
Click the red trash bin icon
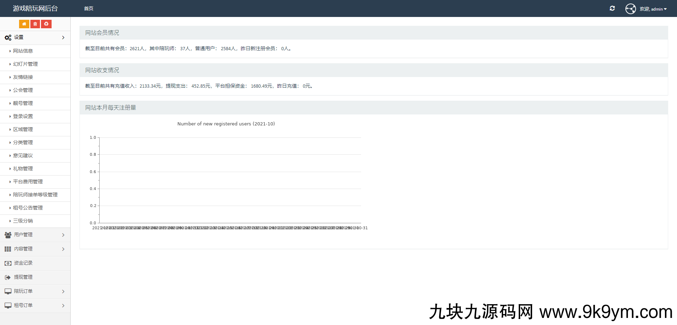coord(35,24)
